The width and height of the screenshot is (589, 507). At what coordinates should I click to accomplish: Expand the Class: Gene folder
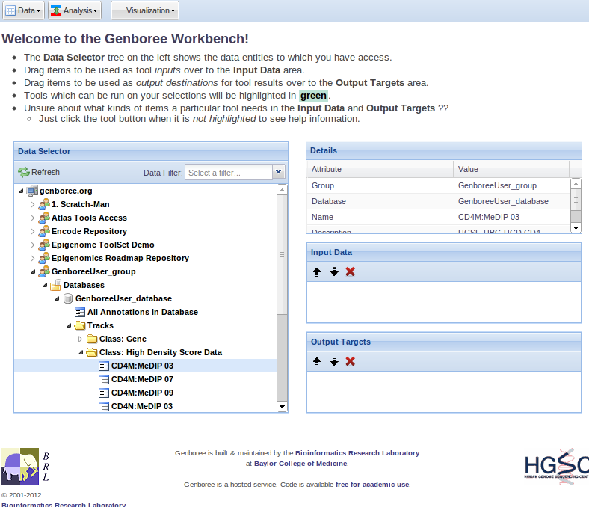pos(80,339)
